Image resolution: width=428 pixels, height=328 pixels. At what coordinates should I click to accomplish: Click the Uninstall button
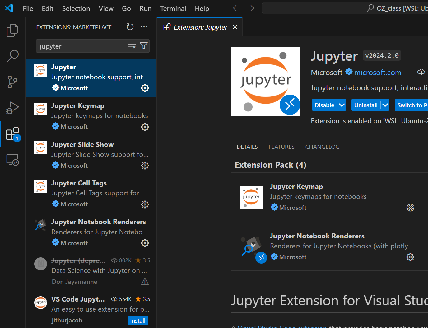pos(366,105)
